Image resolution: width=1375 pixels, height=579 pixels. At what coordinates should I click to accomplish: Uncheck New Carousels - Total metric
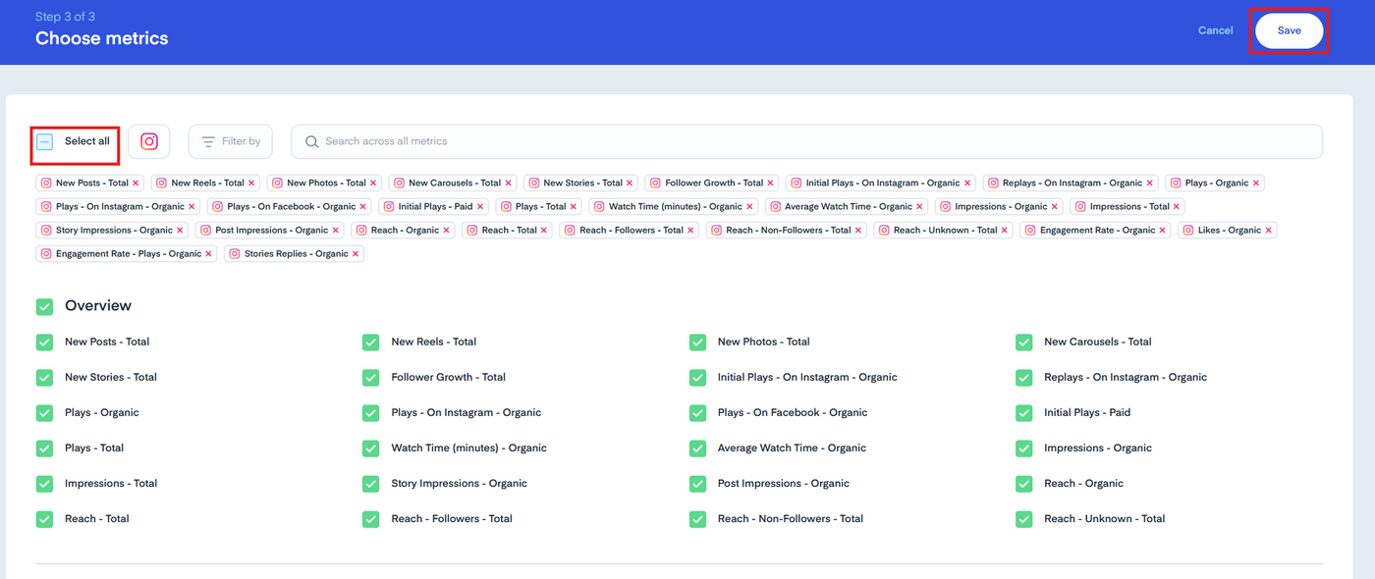[1023, 342]
